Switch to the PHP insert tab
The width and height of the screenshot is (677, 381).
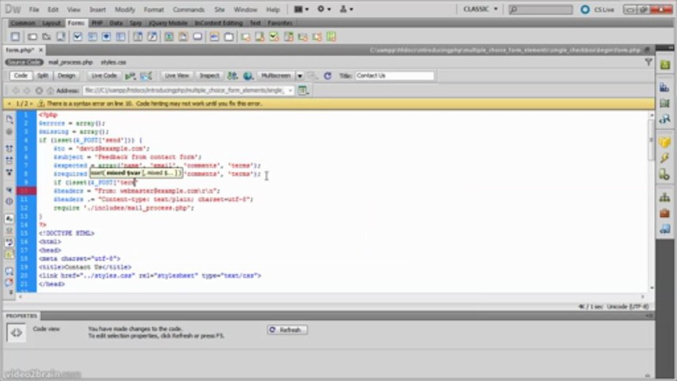(x=96, y=23)
